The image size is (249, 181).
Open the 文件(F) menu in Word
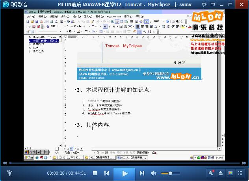tap(31, 17)
